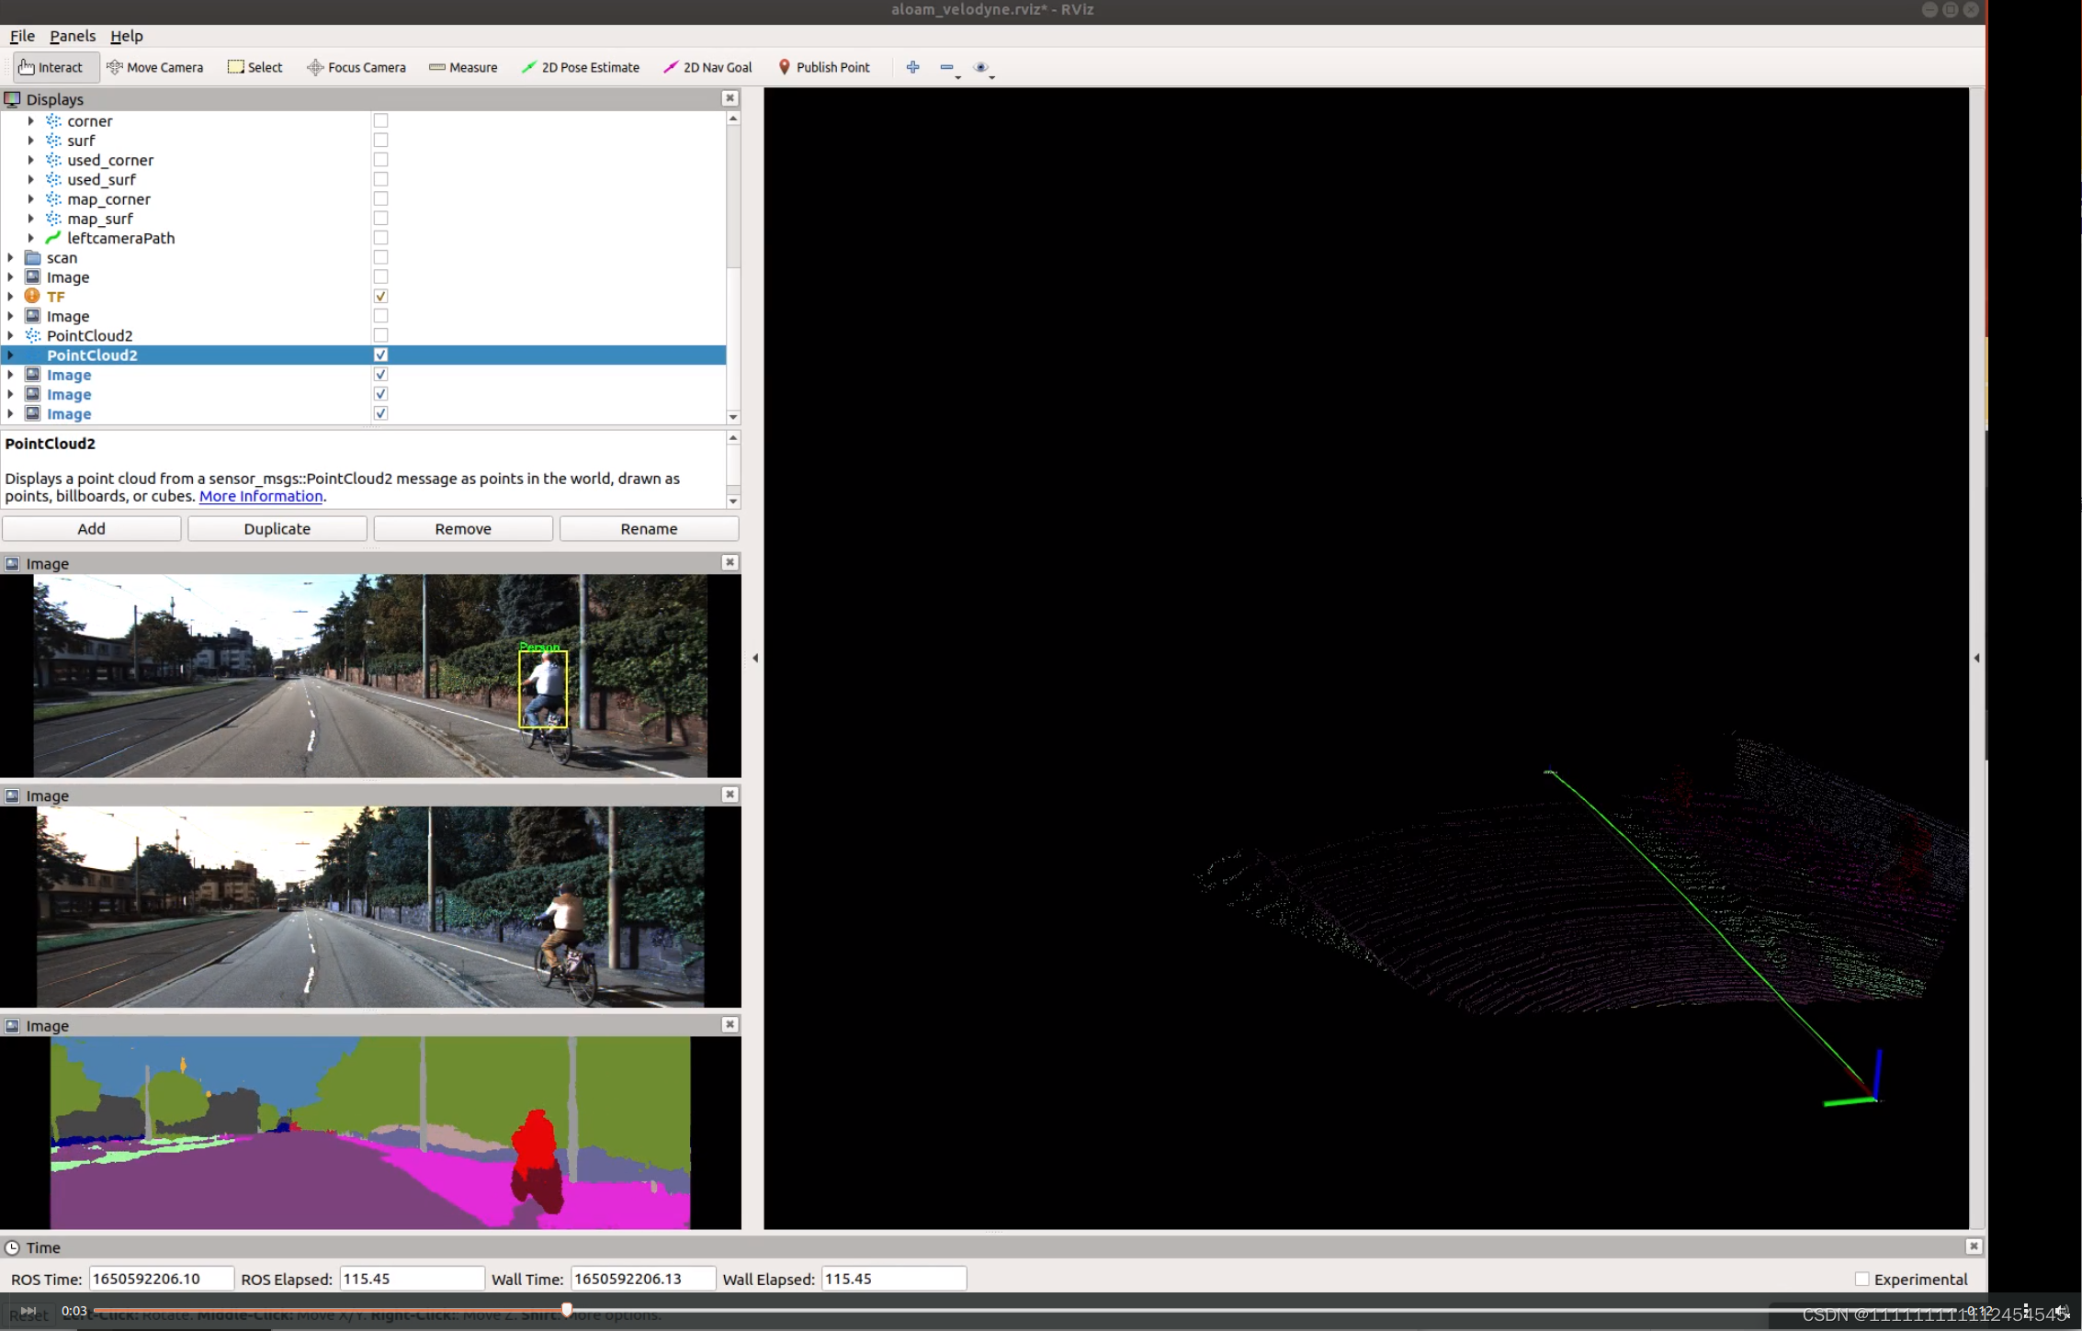Expand the map_corner display entry
Viewport: 2082px width, 1331px height.
31,199
